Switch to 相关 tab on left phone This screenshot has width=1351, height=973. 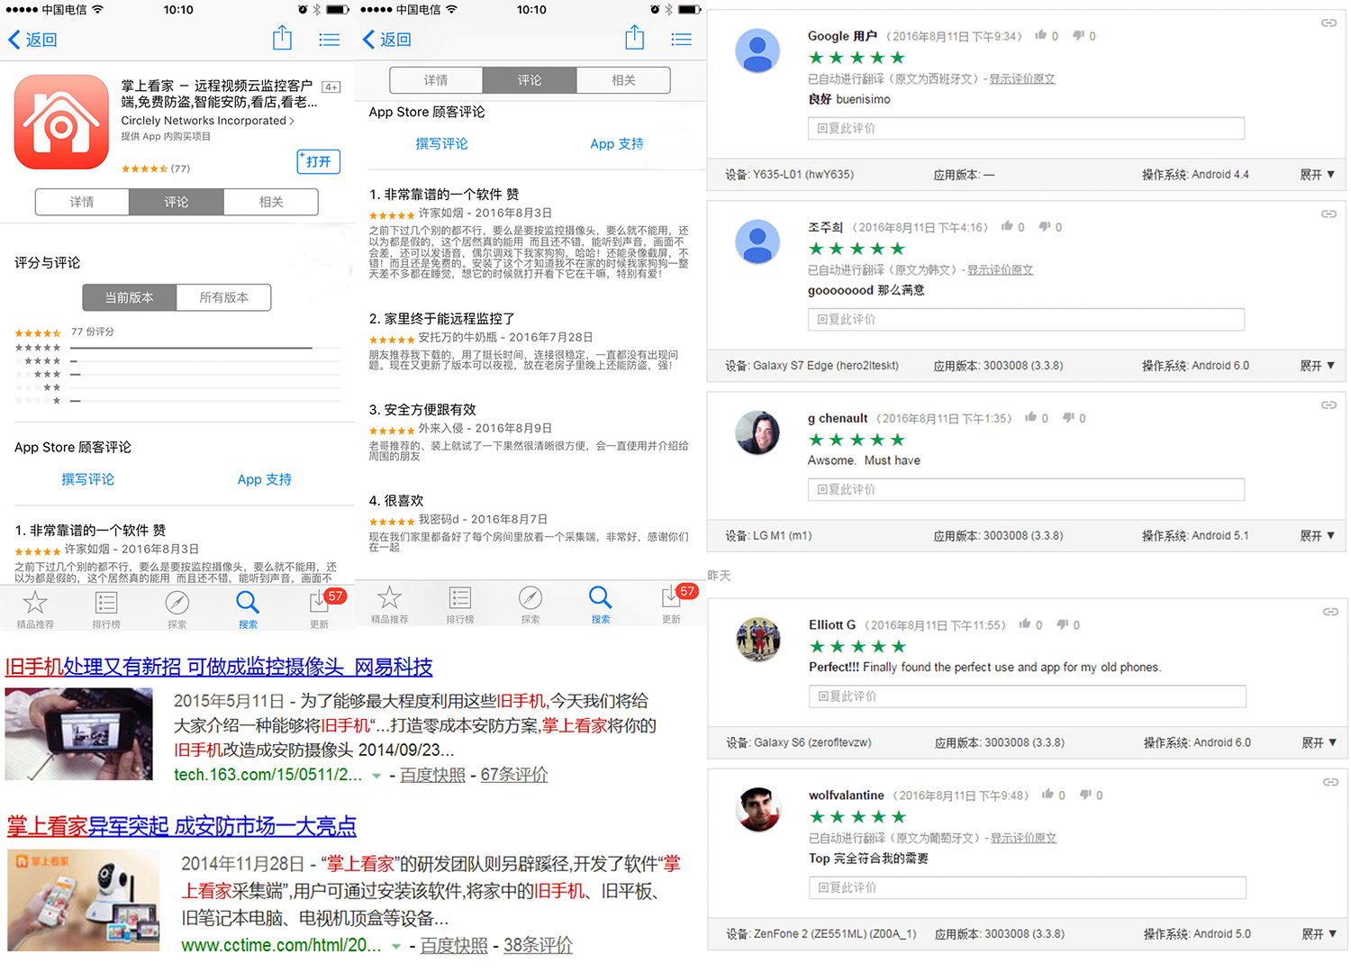click(x=271, y=202)
